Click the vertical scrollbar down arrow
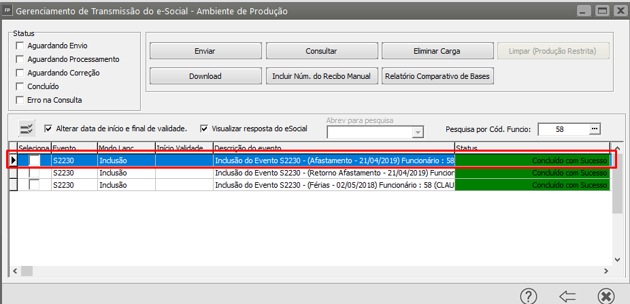The height and width of the screenshot is (304, 630). click(x=617, y=259)
